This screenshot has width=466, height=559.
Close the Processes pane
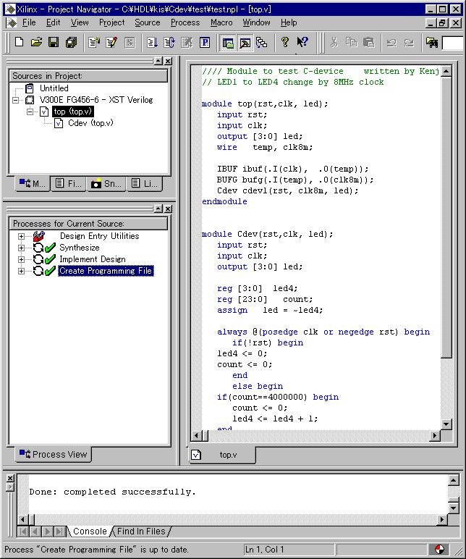tap(168, 209)
